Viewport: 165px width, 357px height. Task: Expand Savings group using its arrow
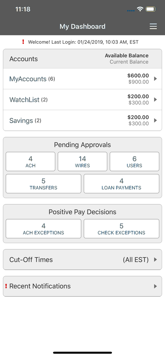click(155, 120)
